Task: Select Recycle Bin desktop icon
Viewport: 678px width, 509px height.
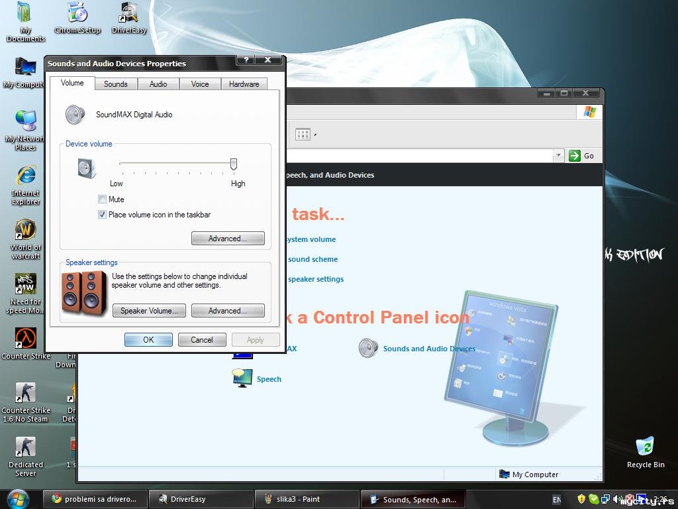Action: coord(645,452)
